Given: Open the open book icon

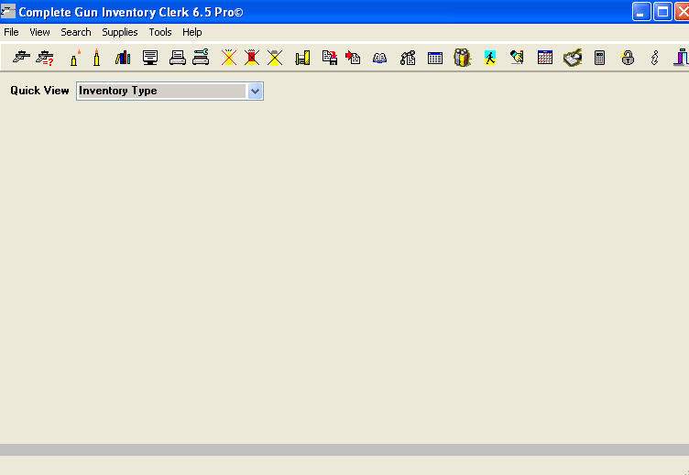Looking at the screenshot, I should pyautogui.click(x=379, y=58).
